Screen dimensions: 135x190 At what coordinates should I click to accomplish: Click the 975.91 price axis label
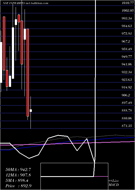pos(127,34)
